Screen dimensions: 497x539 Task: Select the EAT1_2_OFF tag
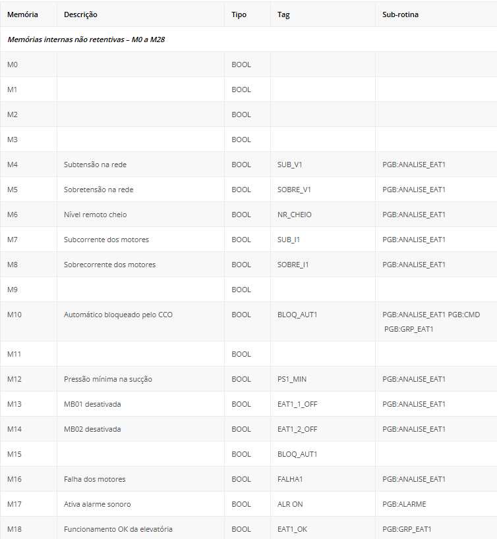tap(297, 429)
